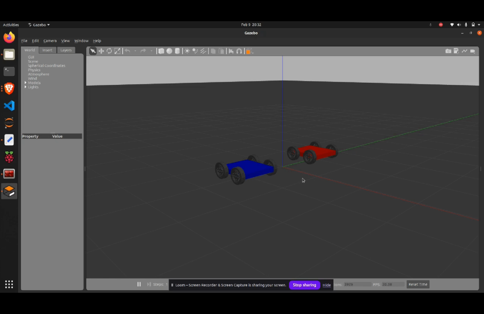Screen dimensions: 484x314
Task: Open Visual Studio Code from dock
Action: [x=9, y=106]
